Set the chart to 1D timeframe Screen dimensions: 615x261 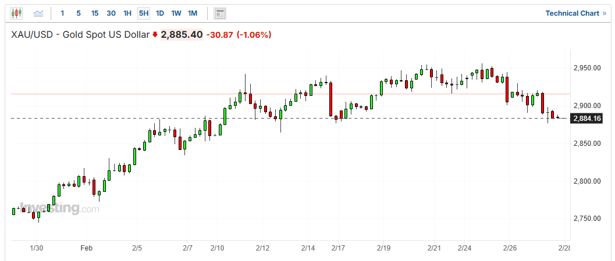click(160, 13)
